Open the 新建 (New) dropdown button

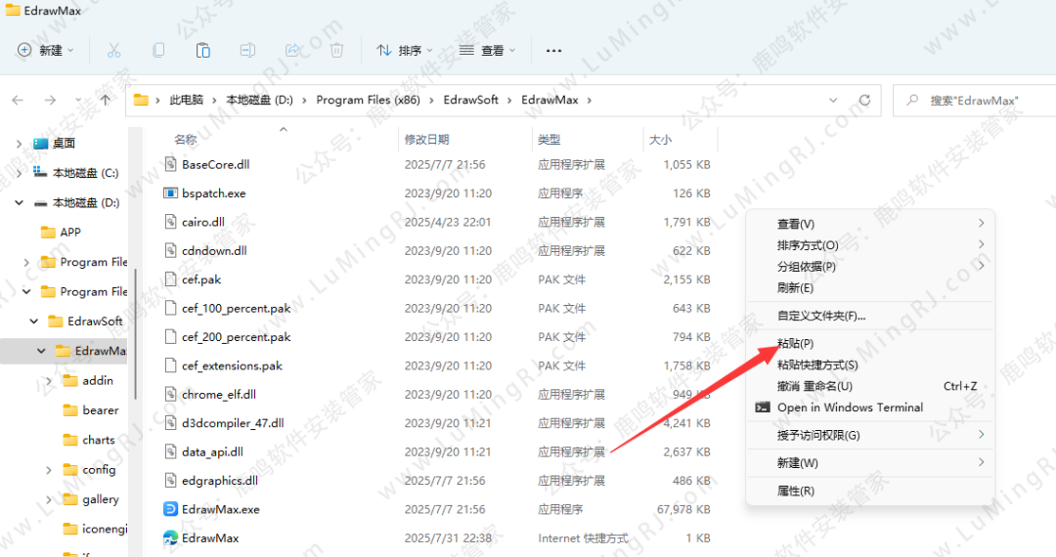pyautogui.click(x=45, y=50)
